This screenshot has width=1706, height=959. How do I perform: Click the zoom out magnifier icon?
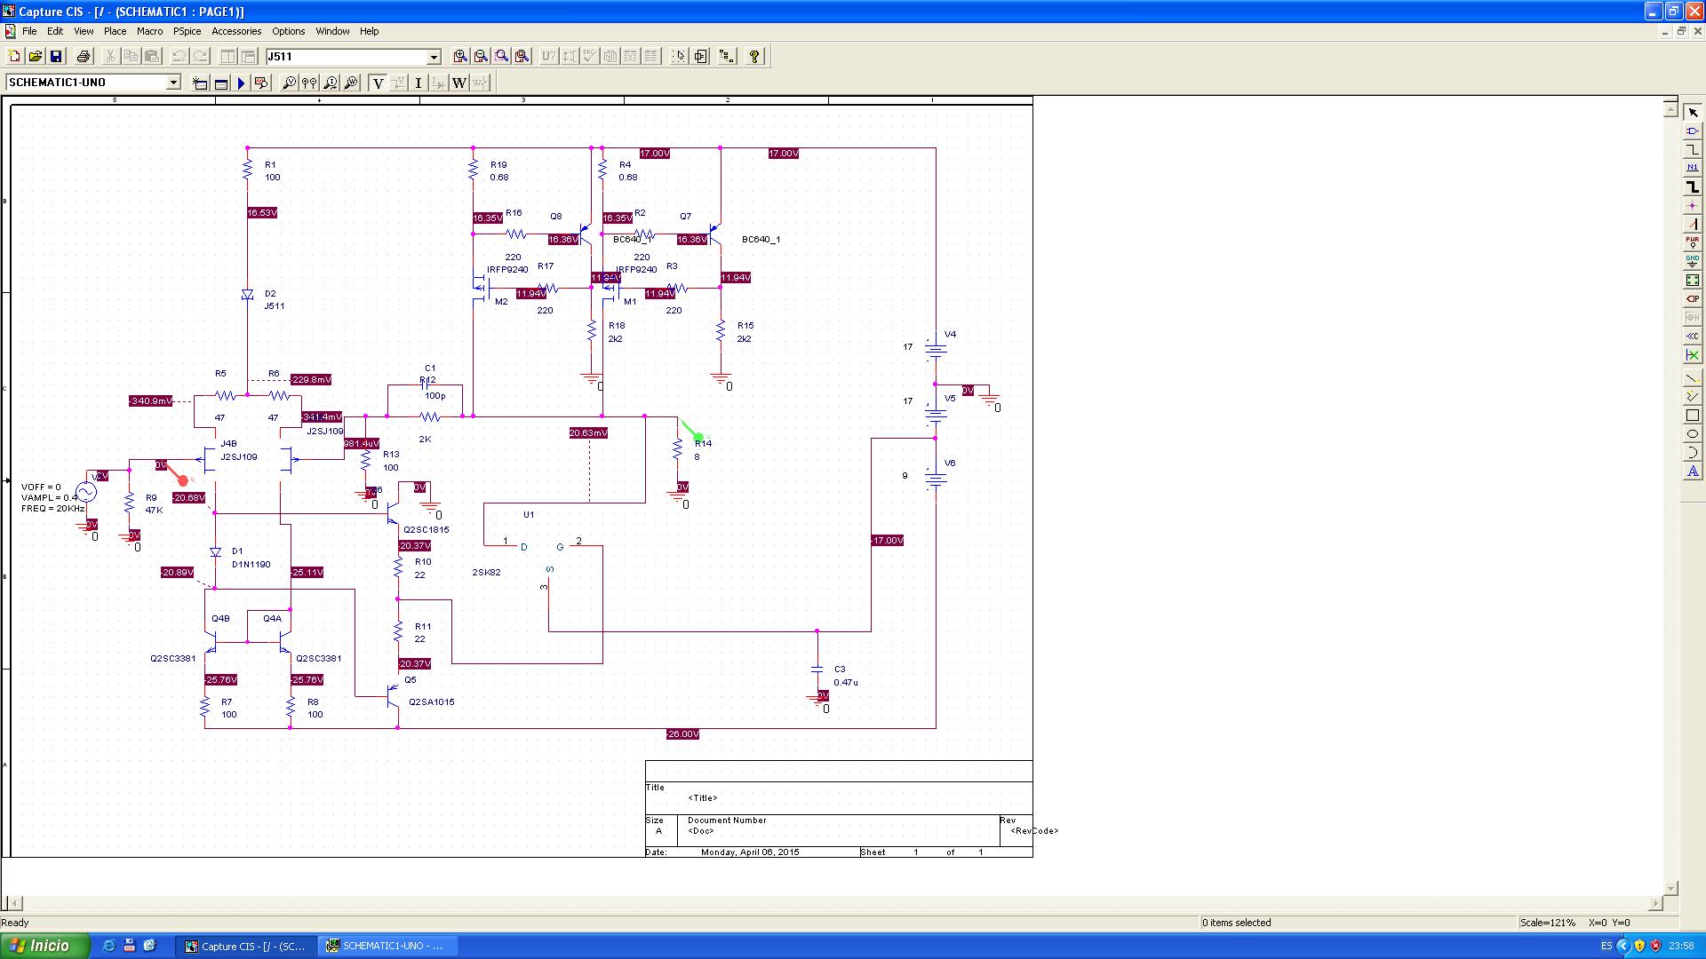pos(481,56)
